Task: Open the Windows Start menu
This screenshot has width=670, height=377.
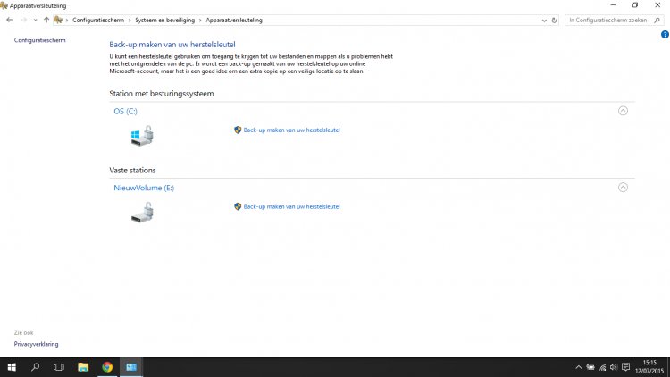Action: point(12,367)
